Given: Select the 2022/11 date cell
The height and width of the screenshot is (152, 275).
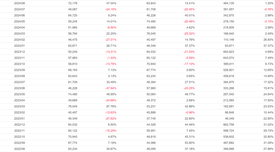Looking at the screenshot, I should click(x=20, y=131).
